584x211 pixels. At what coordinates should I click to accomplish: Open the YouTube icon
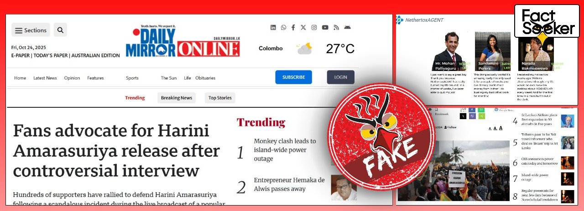coord(325,28)
